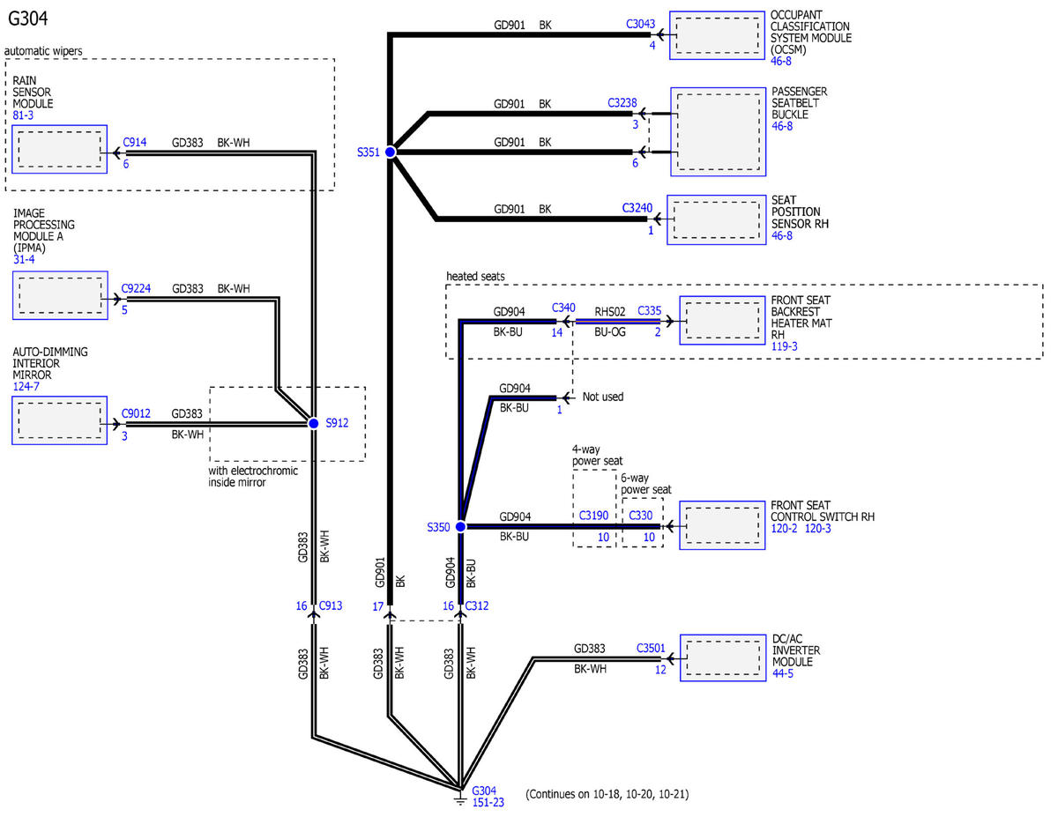The image size is (1058, 817).
Task: Open 46-8 reference under Seat Position Sensor RH
Action: [782, 236]
